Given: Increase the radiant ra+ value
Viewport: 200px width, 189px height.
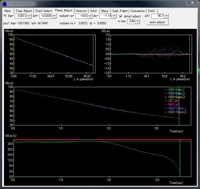Looking at the screenshot, I should [x=90, y=15].
